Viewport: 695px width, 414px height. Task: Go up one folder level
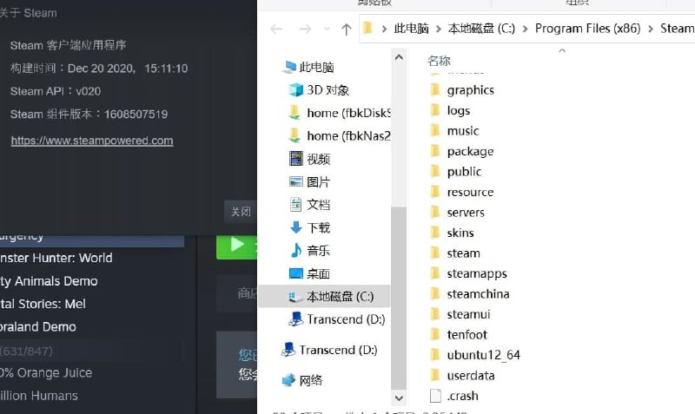[x=346, y=30]
